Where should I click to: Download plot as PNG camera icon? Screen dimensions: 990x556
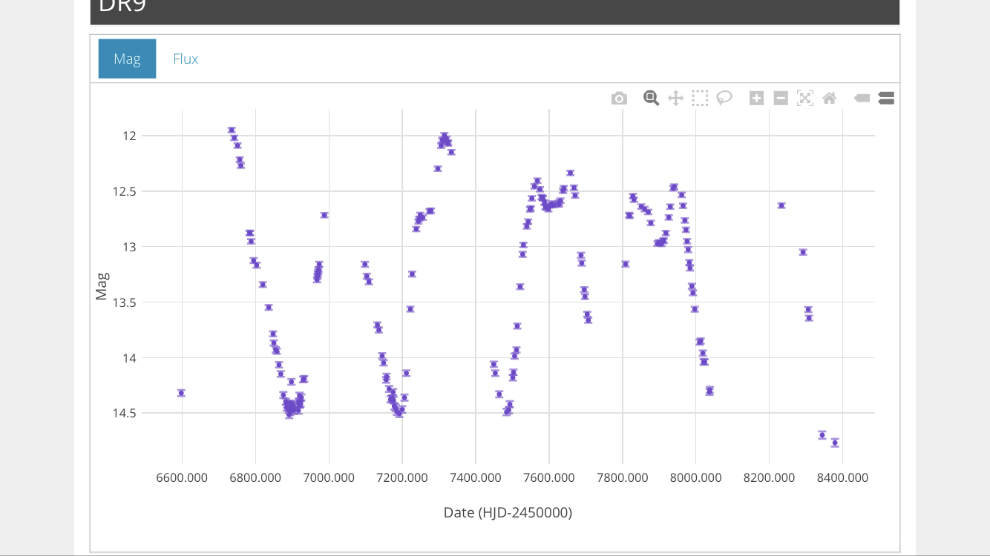pyautogui.click(x=619, y=99)
